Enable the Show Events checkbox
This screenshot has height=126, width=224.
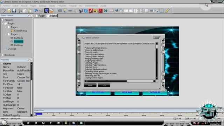2,55
